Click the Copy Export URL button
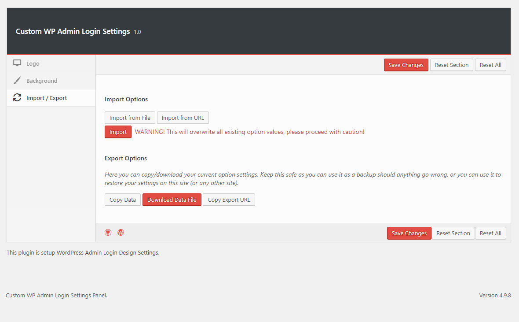The width and height of the screenshot is (519, 322). pos(229,200)
